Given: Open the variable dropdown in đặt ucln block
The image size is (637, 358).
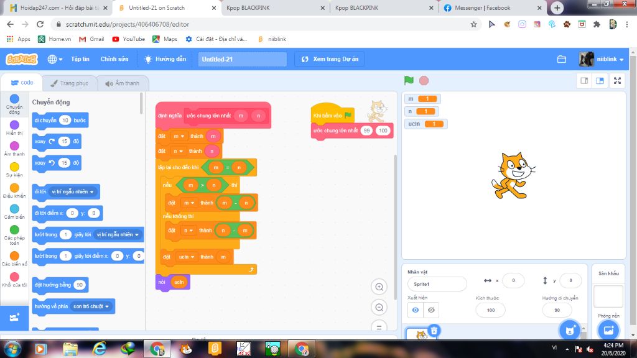Looking at the screenshot, I should (187, 257).
